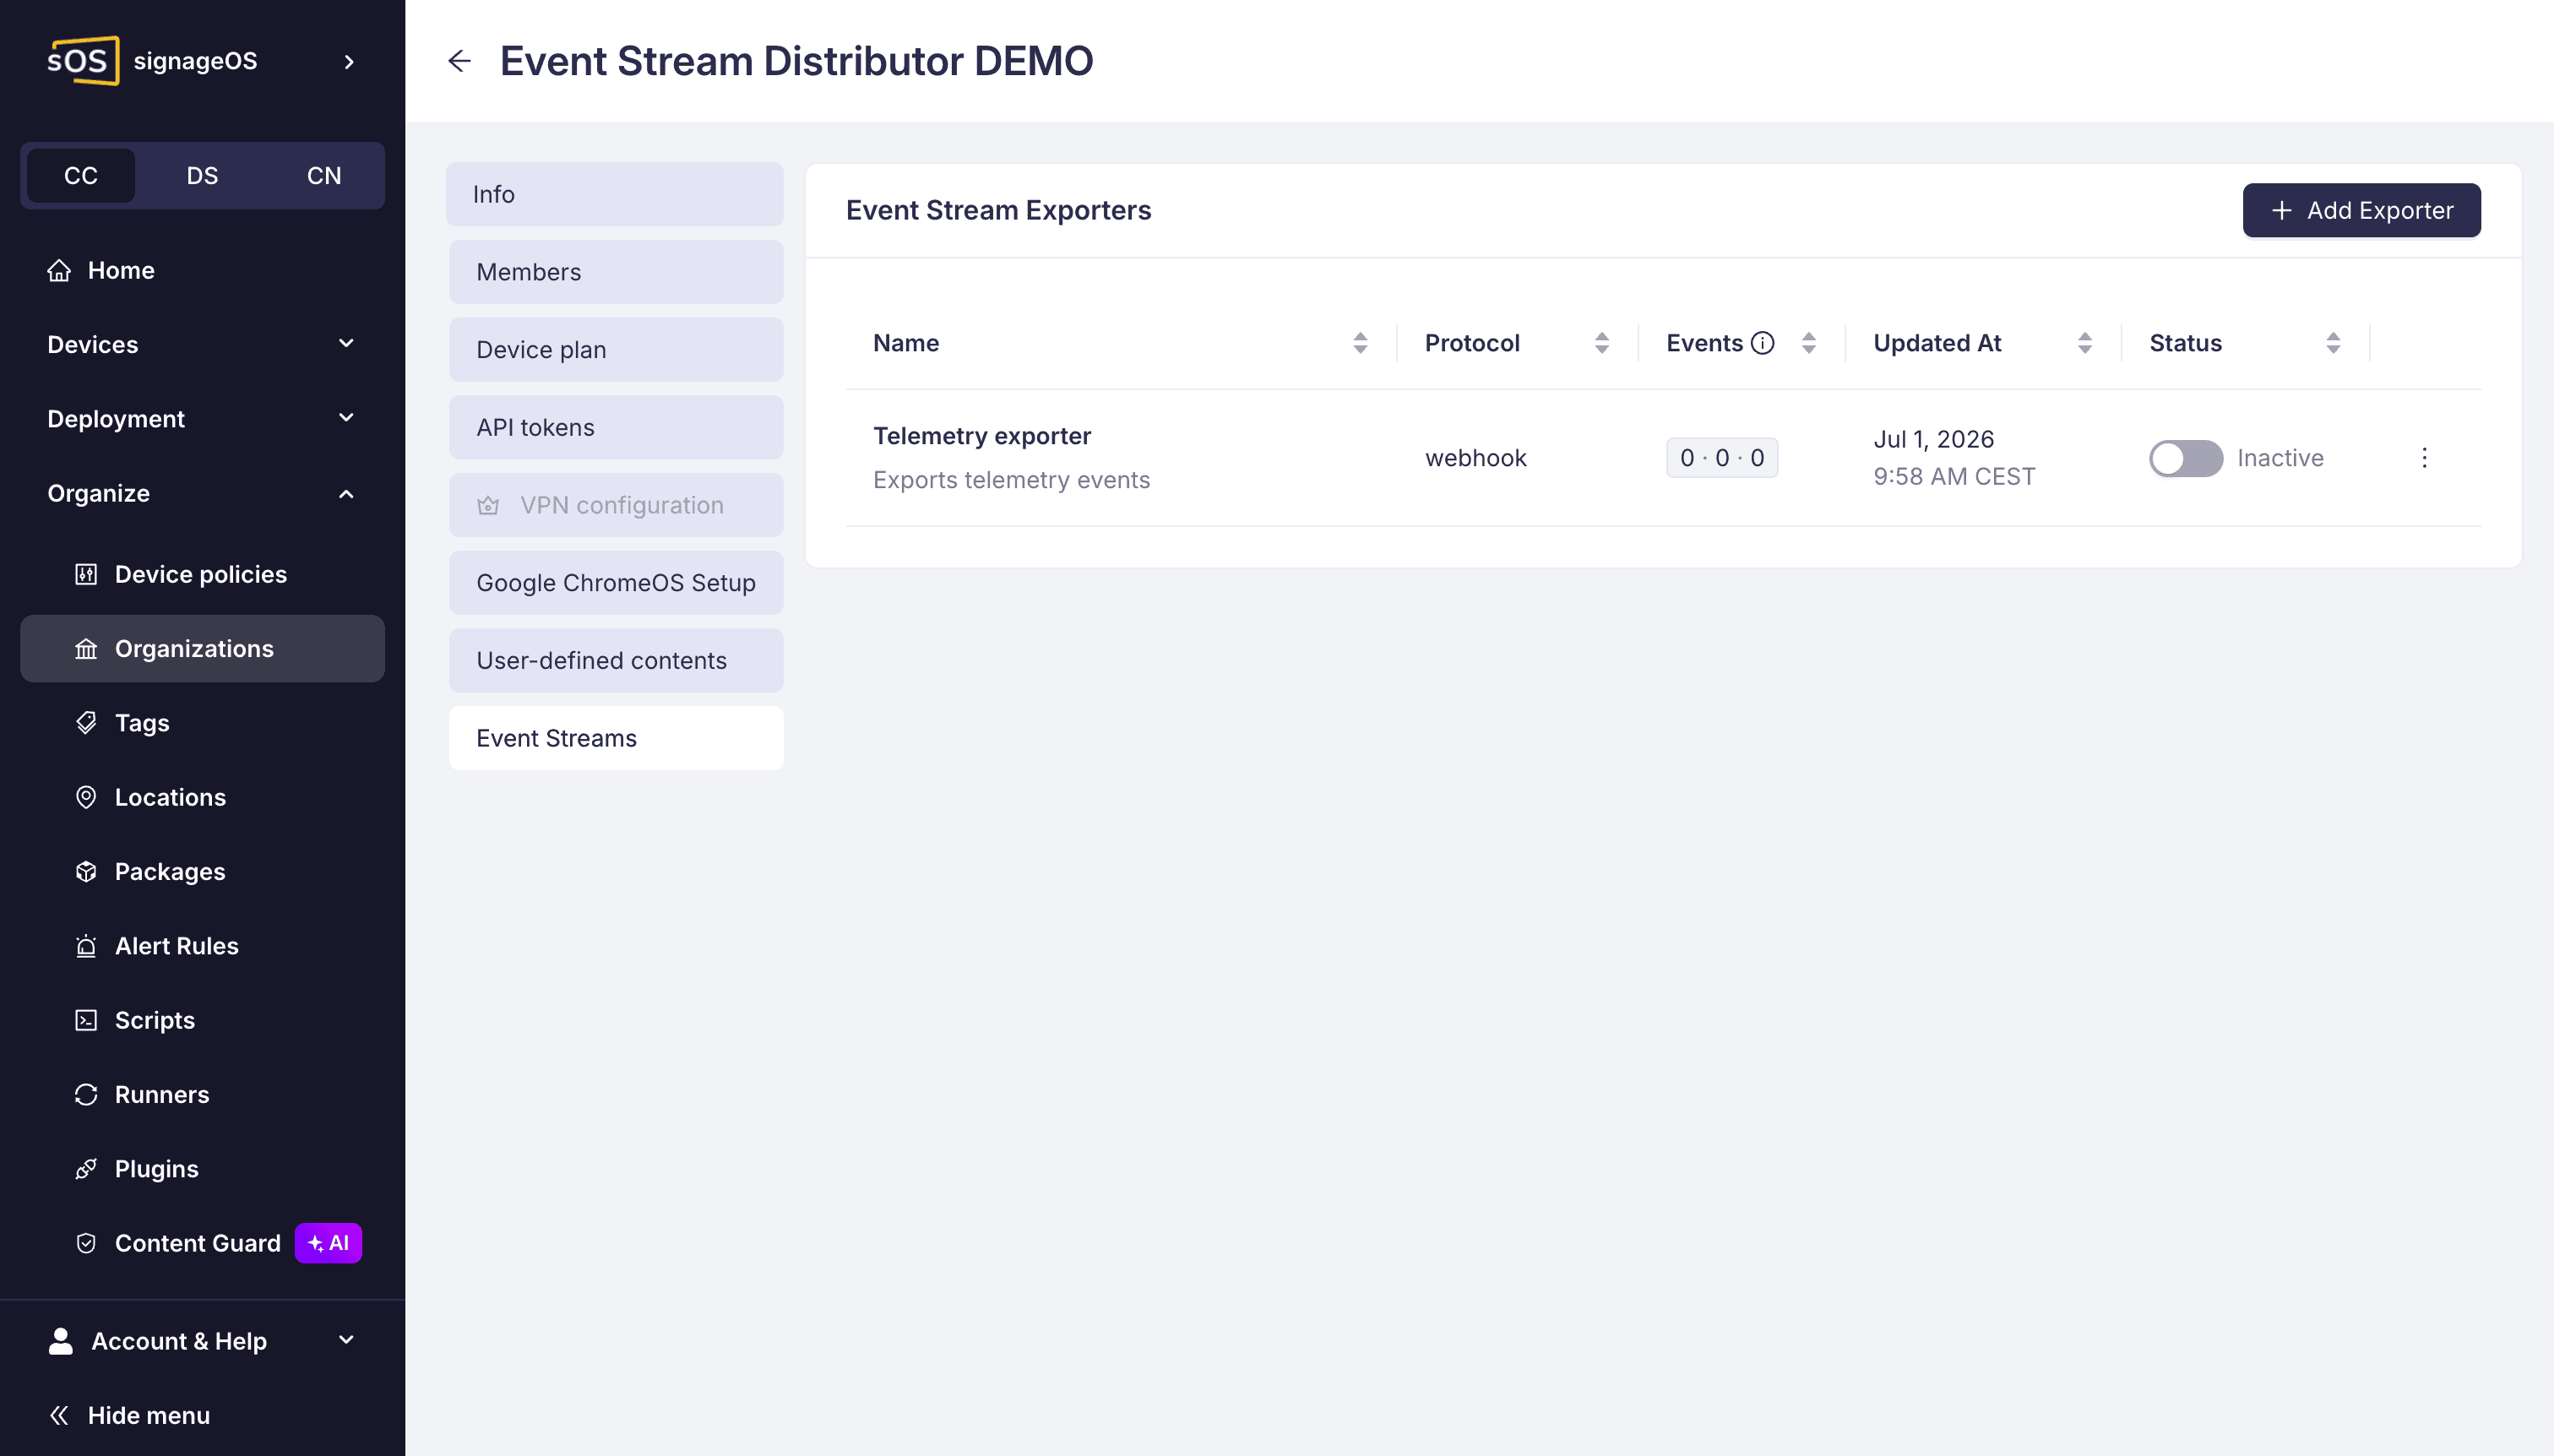The height and width of the screenshot is (1456, 2554).
Task: Switch to the Members tab
Action: tap(616, 272)
